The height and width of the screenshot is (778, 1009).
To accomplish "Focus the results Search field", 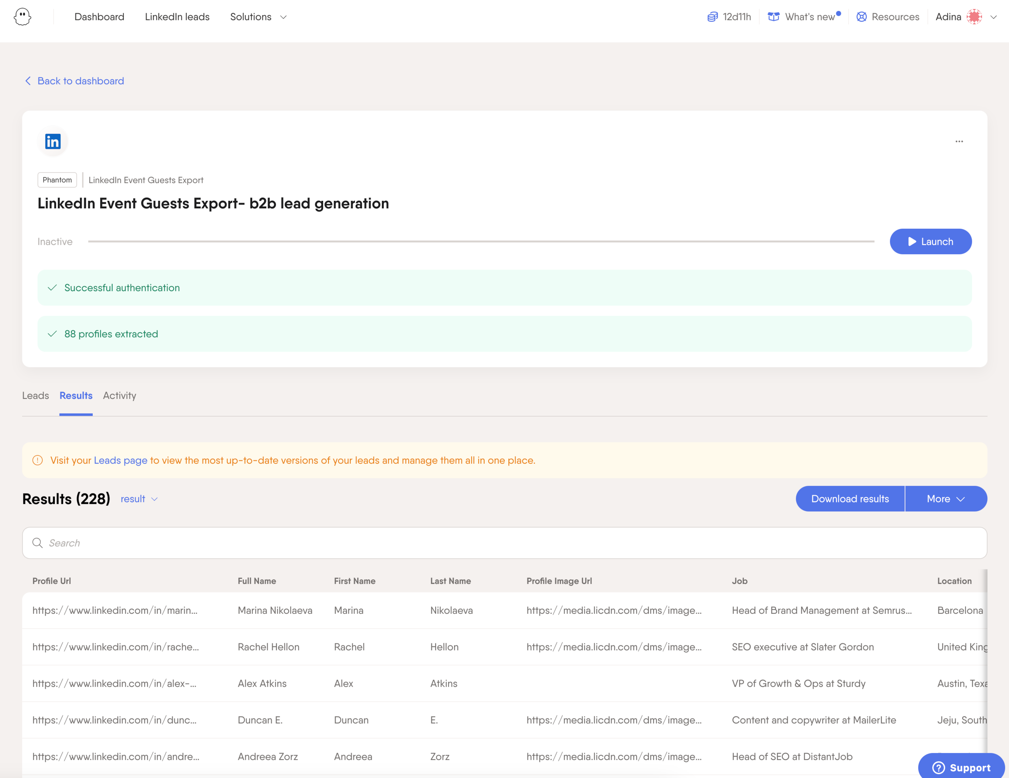I will tap(505, 543).
